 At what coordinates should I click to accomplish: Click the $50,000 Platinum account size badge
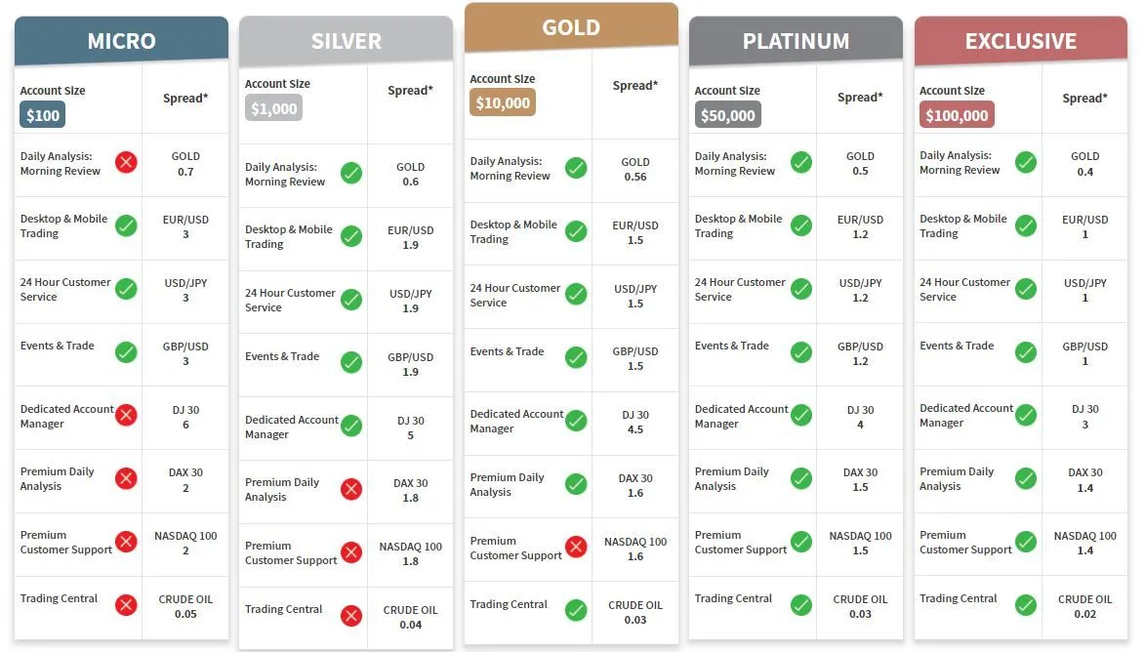tap(727, 114)
